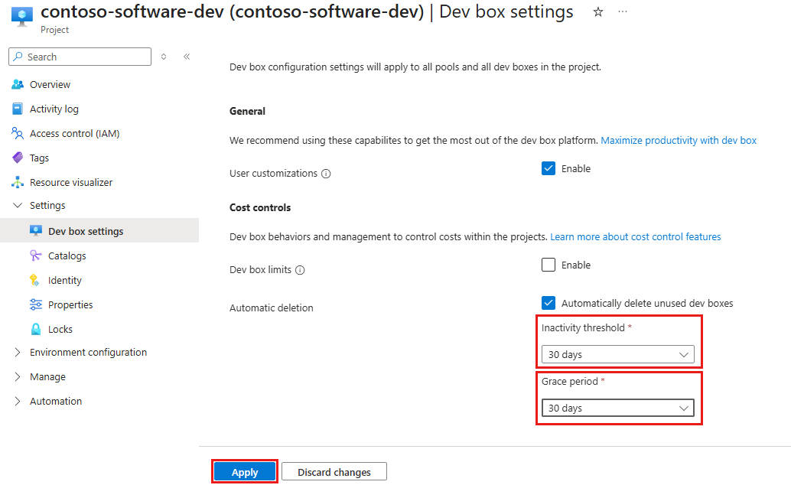Select the Catalogs icon
This screenshot has width=791, height=485.
pos(36,255)
